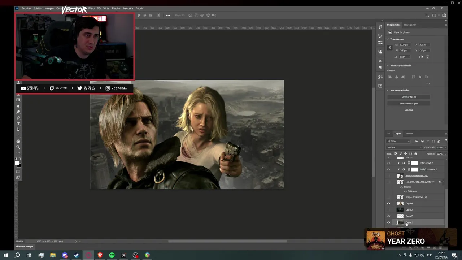Open the Archivo menu
462x260 pixels.
click(26, 8)
